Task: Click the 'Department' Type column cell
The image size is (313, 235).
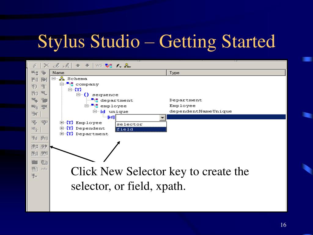Action: [x=186, y=100]
